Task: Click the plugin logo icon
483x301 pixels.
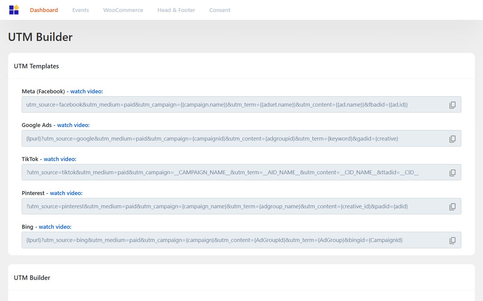Action: tap(14, 10)
